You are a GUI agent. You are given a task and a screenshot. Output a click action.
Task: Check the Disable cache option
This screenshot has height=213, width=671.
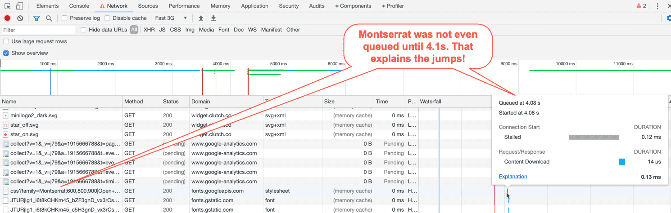click(107, 18)
